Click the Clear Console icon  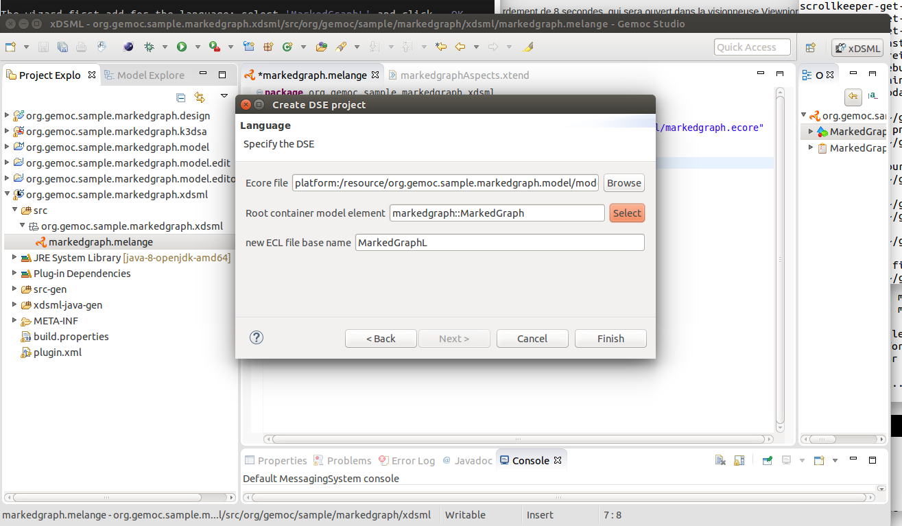pyautogui.click(x=720, y=460)
